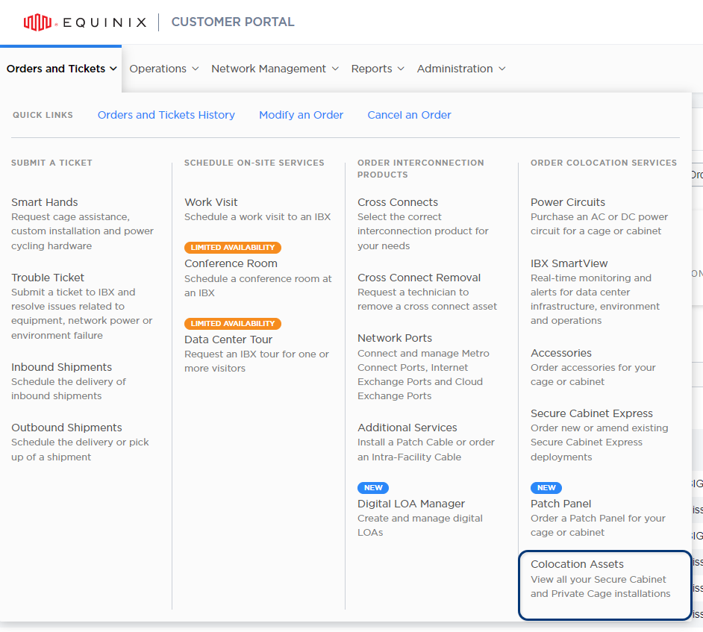This screenshot has height=632, width=703.
Task: Open the highlighted Colocation Assets item
Action: tap(604, 585)
